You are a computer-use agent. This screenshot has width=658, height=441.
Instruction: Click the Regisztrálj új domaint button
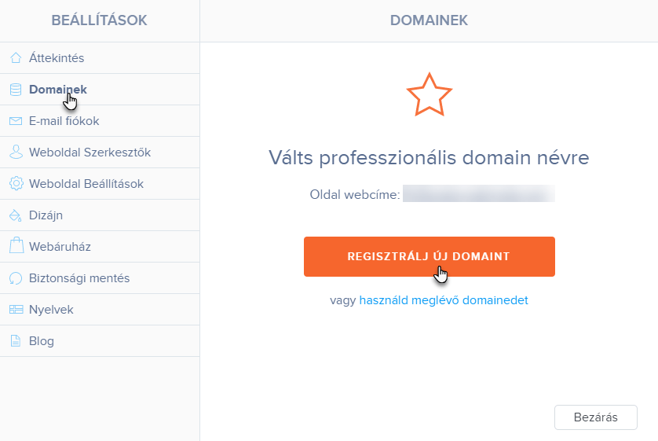click(x=430, y=256)
